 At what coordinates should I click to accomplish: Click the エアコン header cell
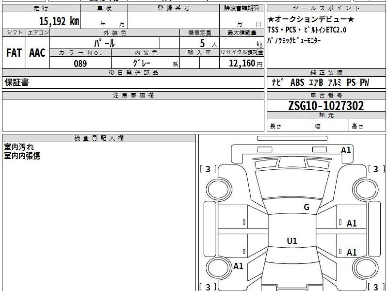[38, 33]
